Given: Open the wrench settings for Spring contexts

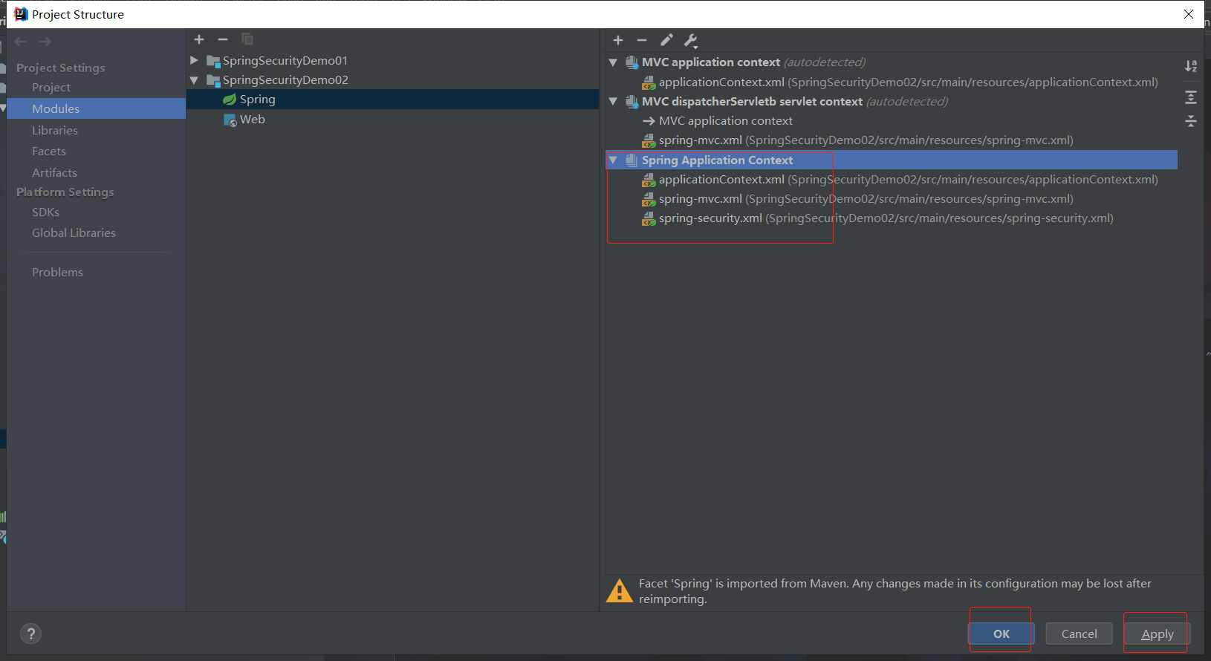Looking at the screenshot, I should pyautogui.click(x=690, y=40).
